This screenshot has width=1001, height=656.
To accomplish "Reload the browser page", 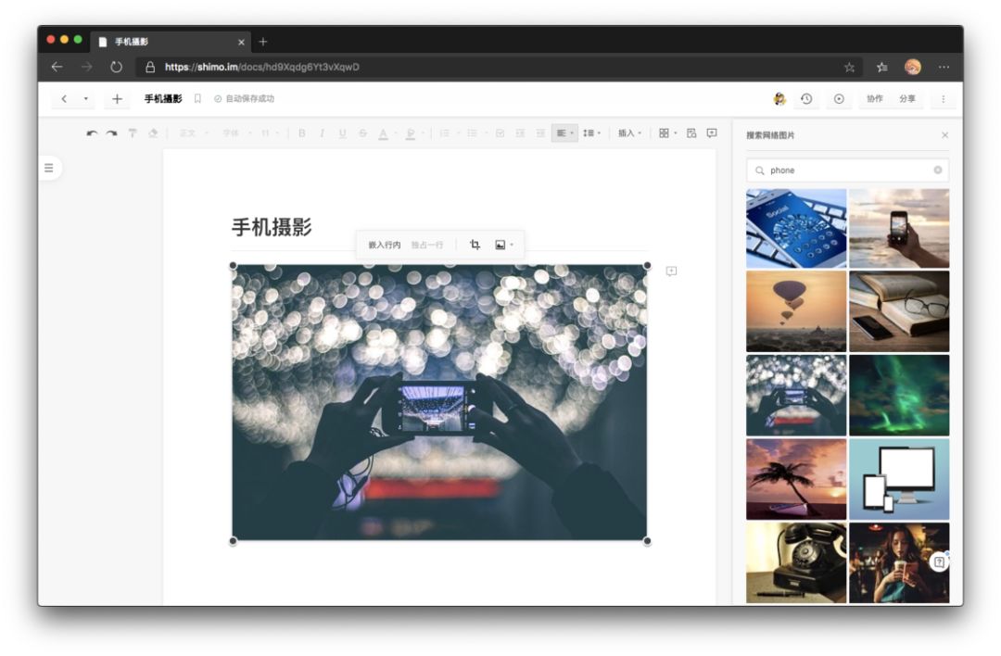I will pos(116,67).
